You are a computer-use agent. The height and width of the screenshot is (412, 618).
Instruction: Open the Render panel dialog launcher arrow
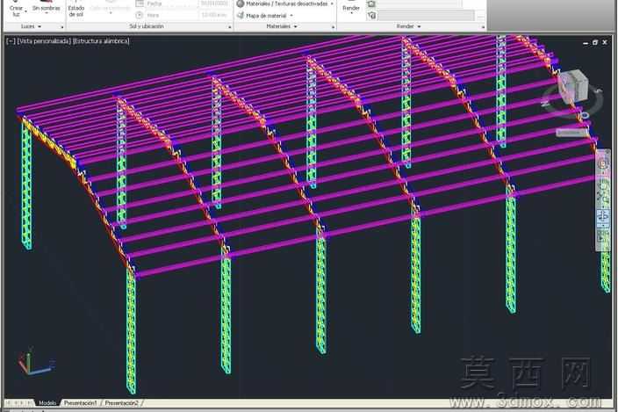pos(483,27)
